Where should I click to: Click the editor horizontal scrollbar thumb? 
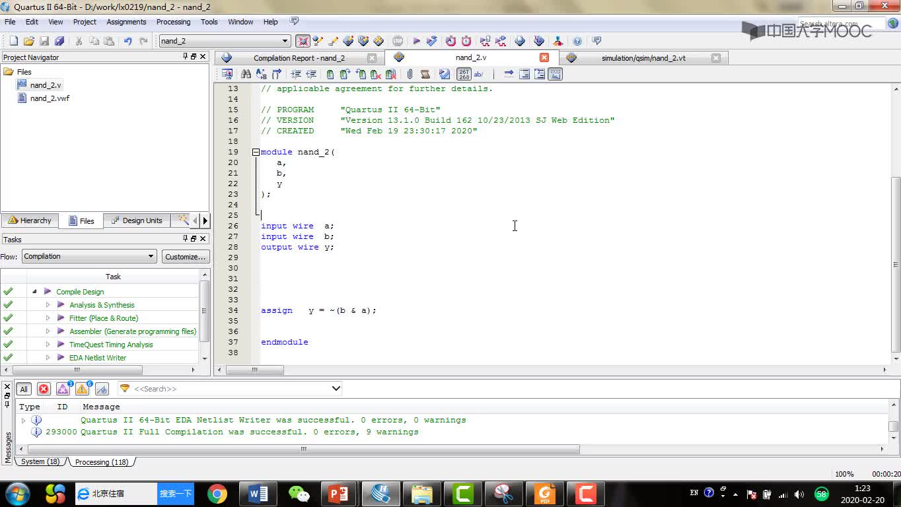[254, 370]
